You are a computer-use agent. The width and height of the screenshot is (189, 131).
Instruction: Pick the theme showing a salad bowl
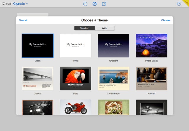(x=113, y=107)
